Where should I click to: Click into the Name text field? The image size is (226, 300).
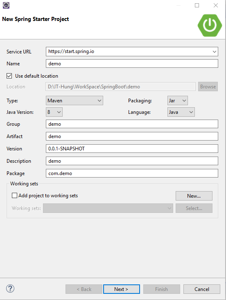[132, 64]
